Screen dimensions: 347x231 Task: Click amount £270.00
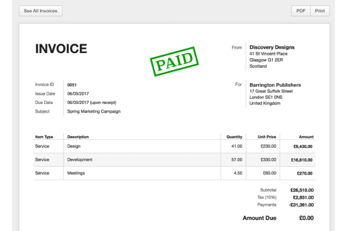(x=305, y=173)
